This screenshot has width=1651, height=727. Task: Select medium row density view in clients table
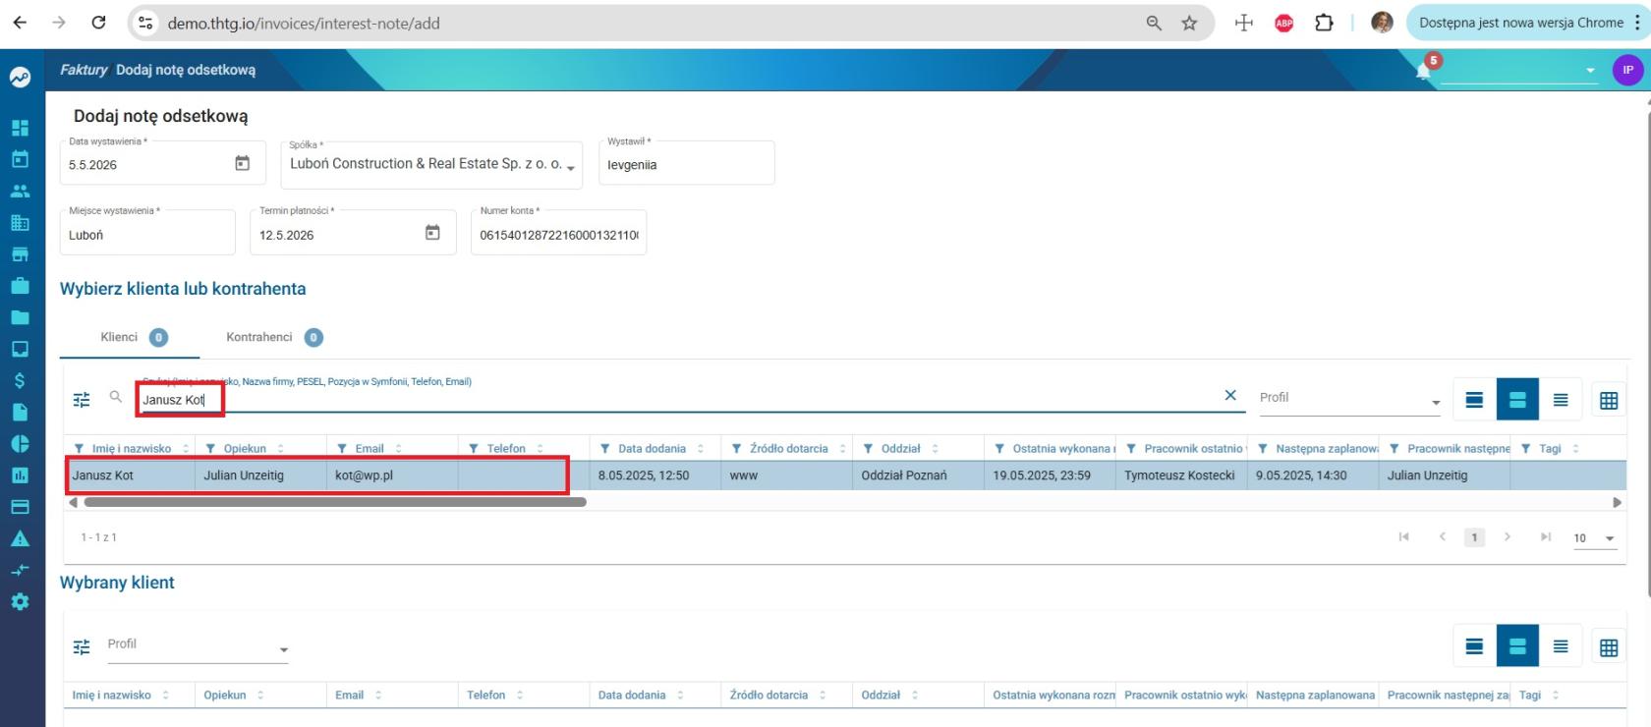1517,400
